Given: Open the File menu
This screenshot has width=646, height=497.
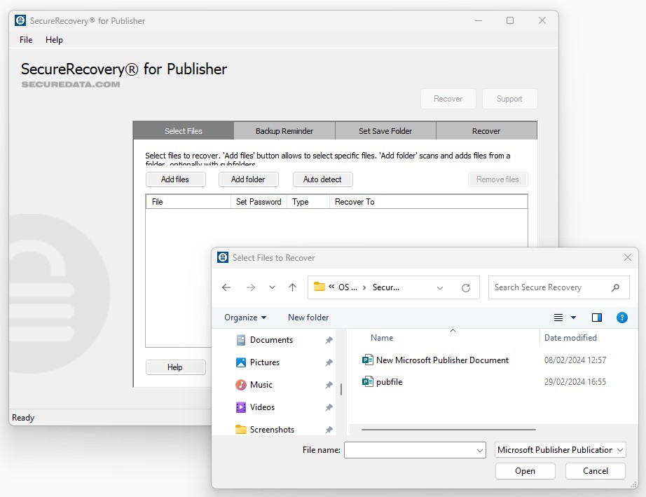Looking at the screenshot, I should pos(25,40).
